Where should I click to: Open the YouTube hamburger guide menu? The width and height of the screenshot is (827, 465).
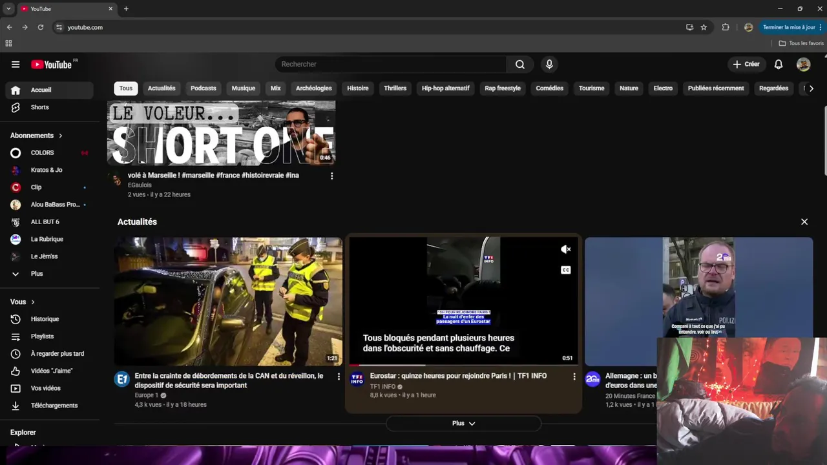[16, 65]
